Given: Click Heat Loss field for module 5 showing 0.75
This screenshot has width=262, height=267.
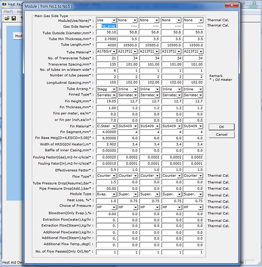Looking at the screenshot, I should (x=193, y=201).
